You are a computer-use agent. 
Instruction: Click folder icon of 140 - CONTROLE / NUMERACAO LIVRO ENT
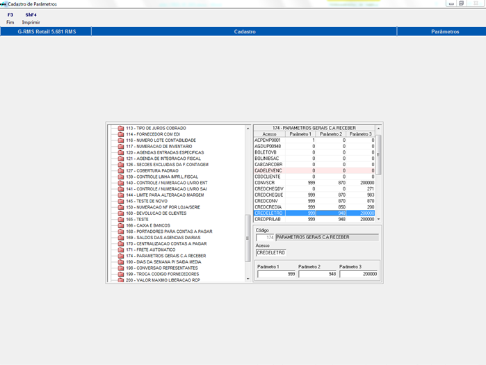coord(121,183)
